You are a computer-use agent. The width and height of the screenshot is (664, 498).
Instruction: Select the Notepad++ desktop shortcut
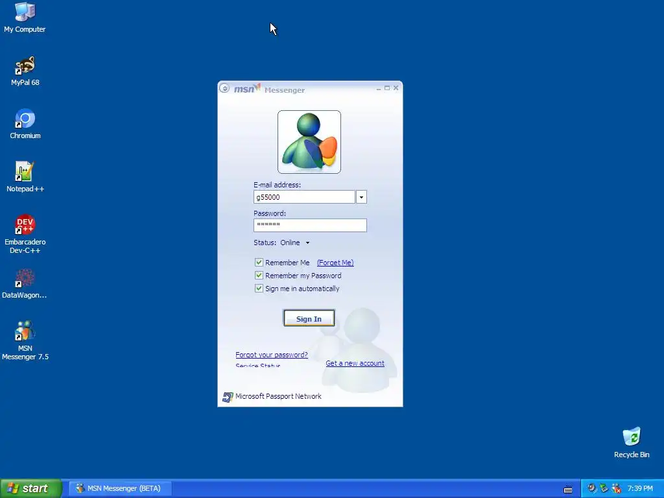(x=25, y=177)
